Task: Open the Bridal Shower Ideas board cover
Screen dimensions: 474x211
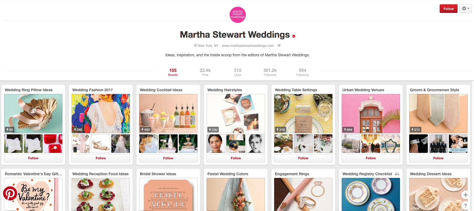Action: coord(168,194)
